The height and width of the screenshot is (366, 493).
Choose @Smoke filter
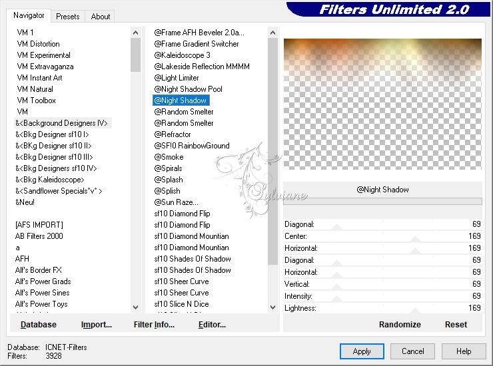pyautogui.click(x=169, y=157)
